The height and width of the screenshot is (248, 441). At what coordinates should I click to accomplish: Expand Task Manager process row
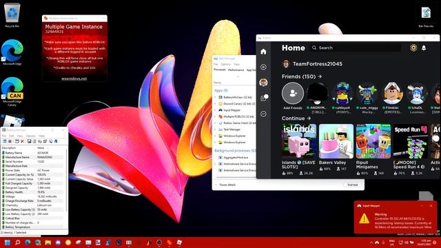point(215,130)
